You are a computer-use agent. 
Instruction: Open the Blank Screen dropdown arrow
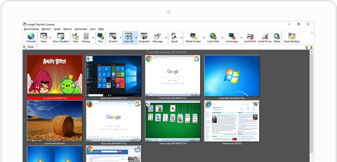[x=204, y=38]
